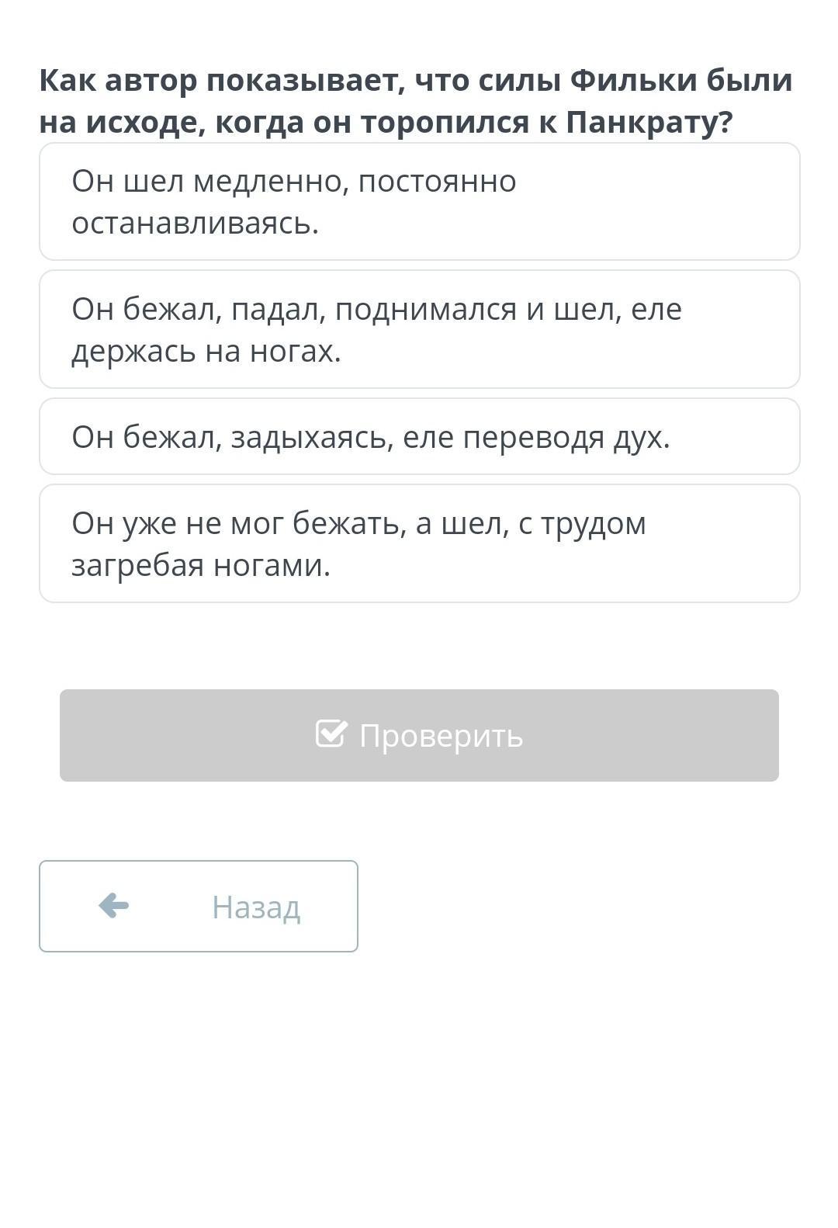Click the answer containing 'задыхаясь'
838x1228 pixels.
pos(419,436)
